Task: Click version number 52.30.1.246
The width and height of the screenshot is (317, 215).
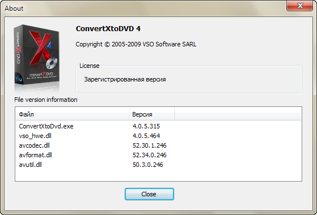Action: [x=149, y=145]
